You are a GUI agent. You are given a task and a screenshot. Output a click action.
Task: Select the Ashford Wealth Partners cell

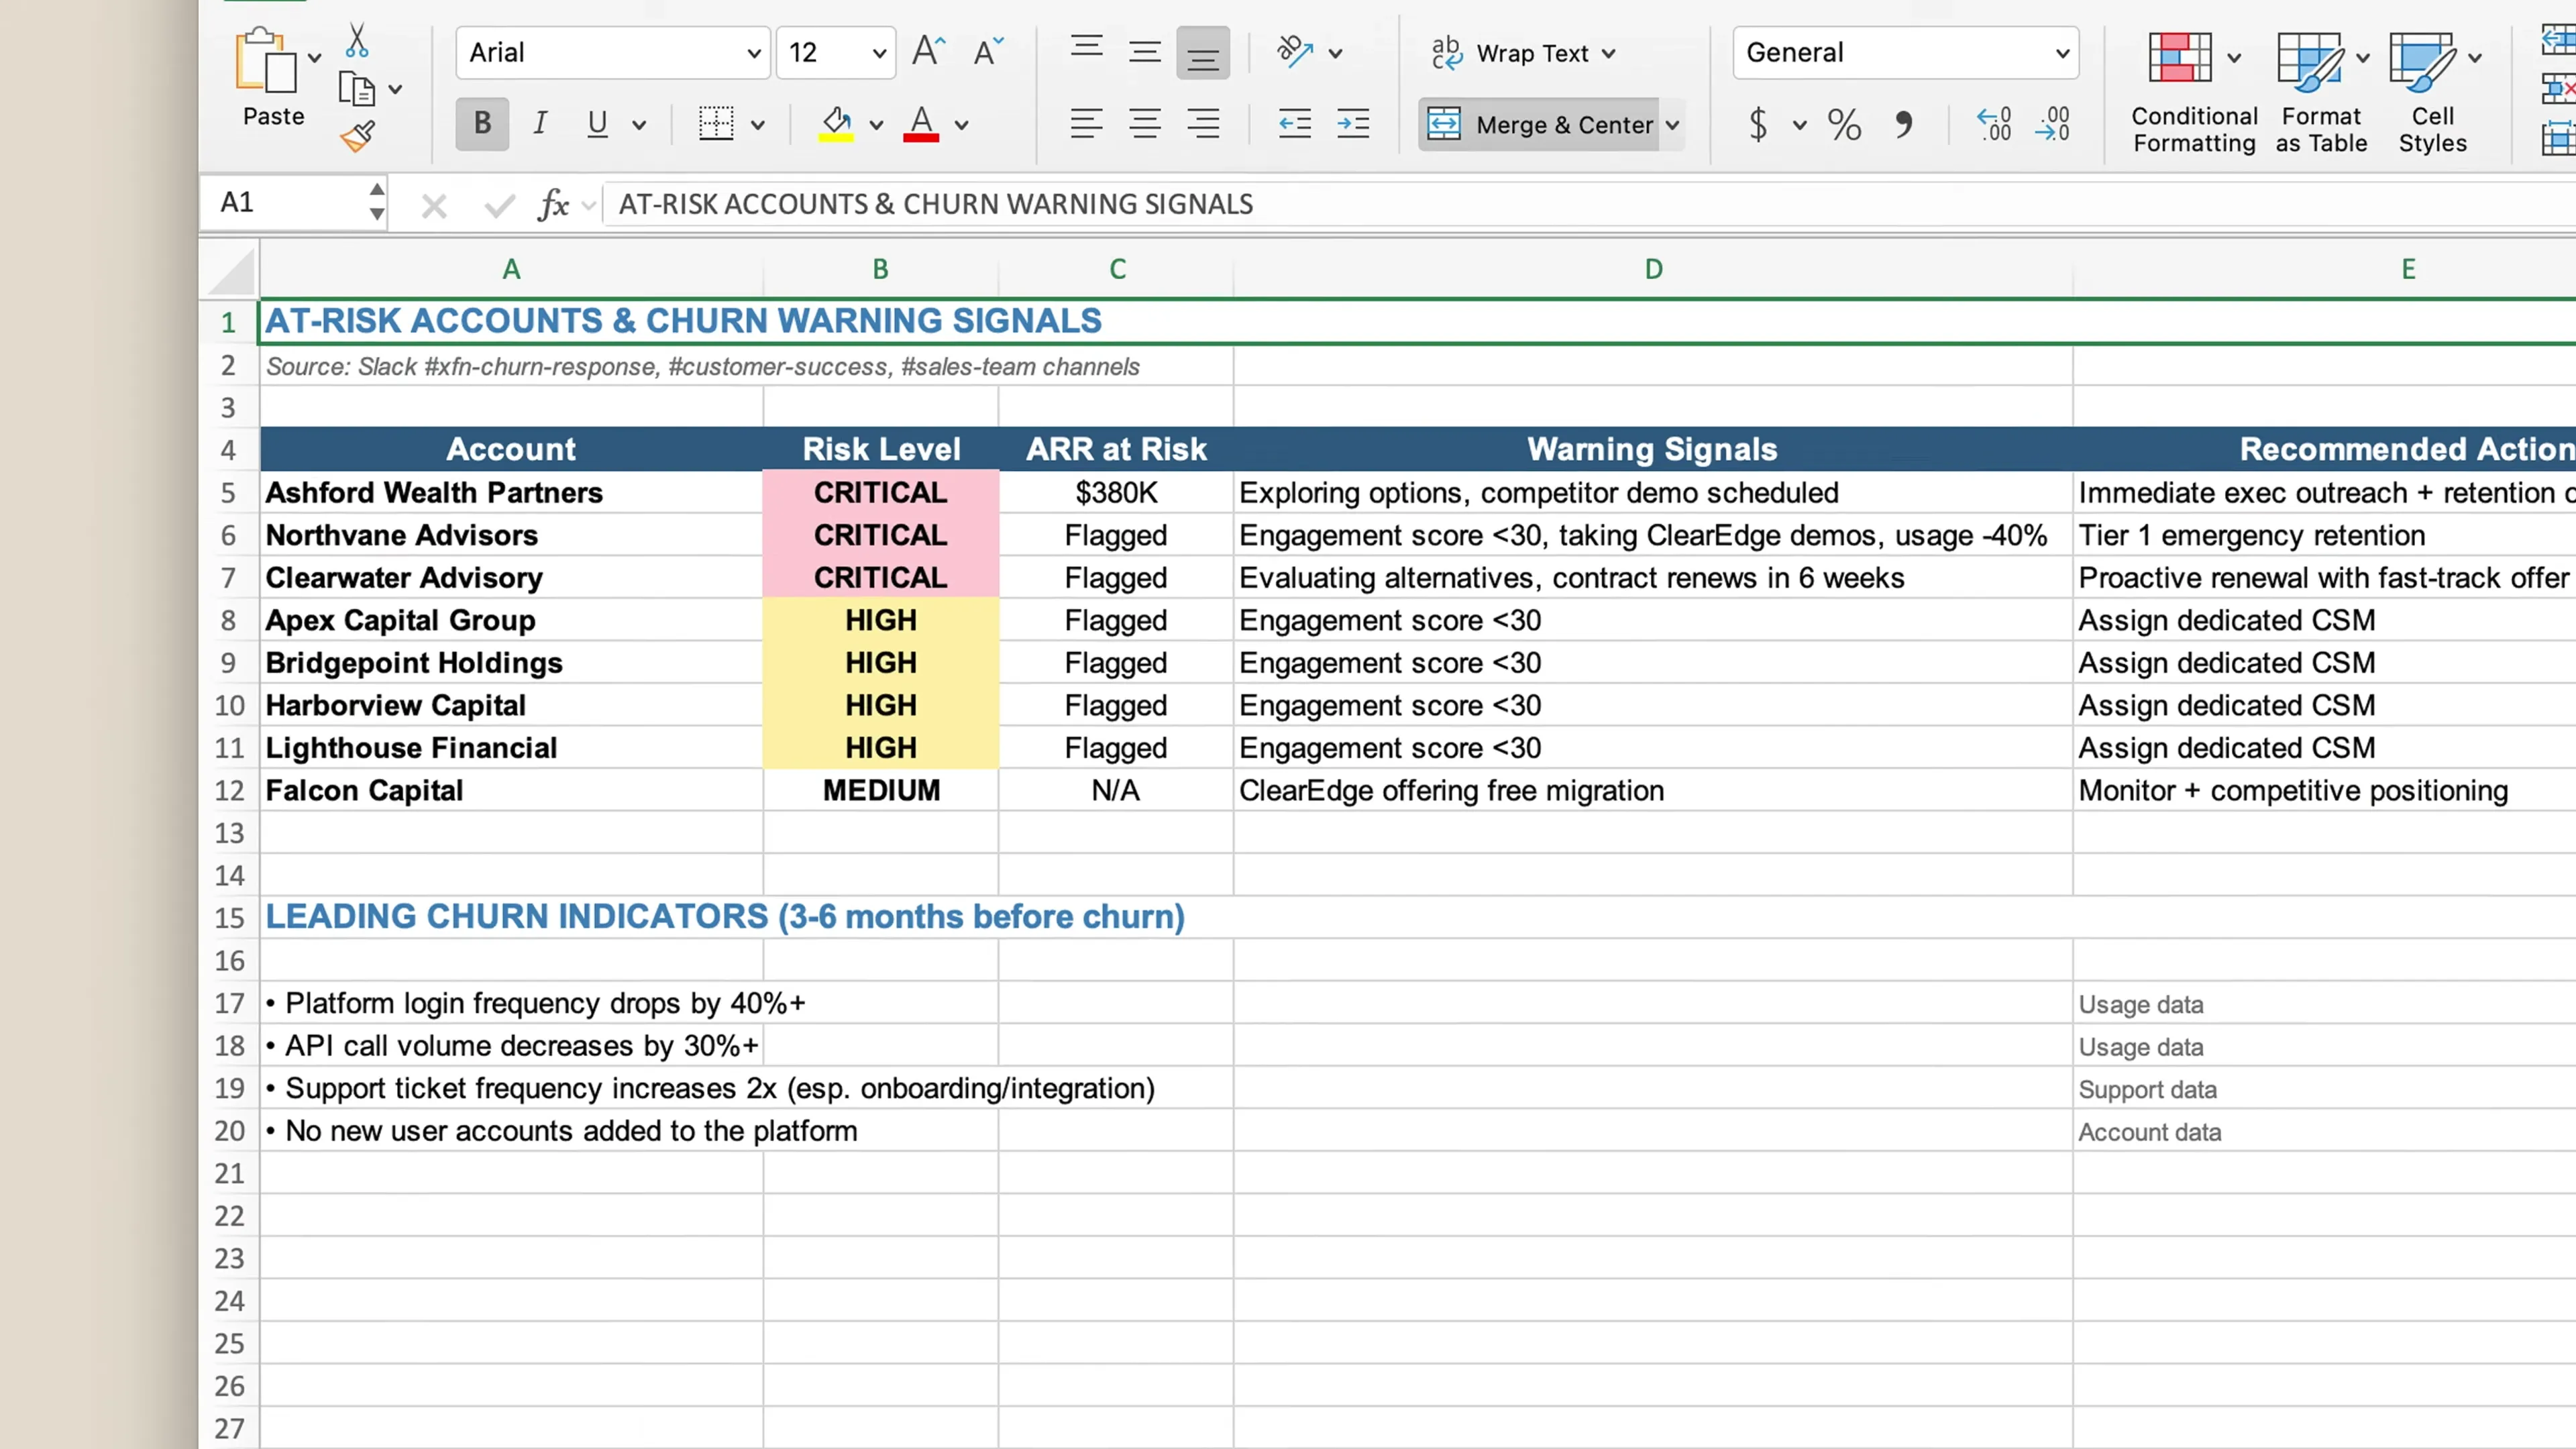pyautogui.click(x=511, y=493)
